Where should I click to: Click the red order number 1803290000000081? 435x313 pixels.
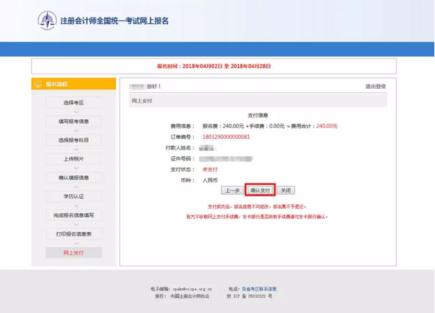pos(226,137)
